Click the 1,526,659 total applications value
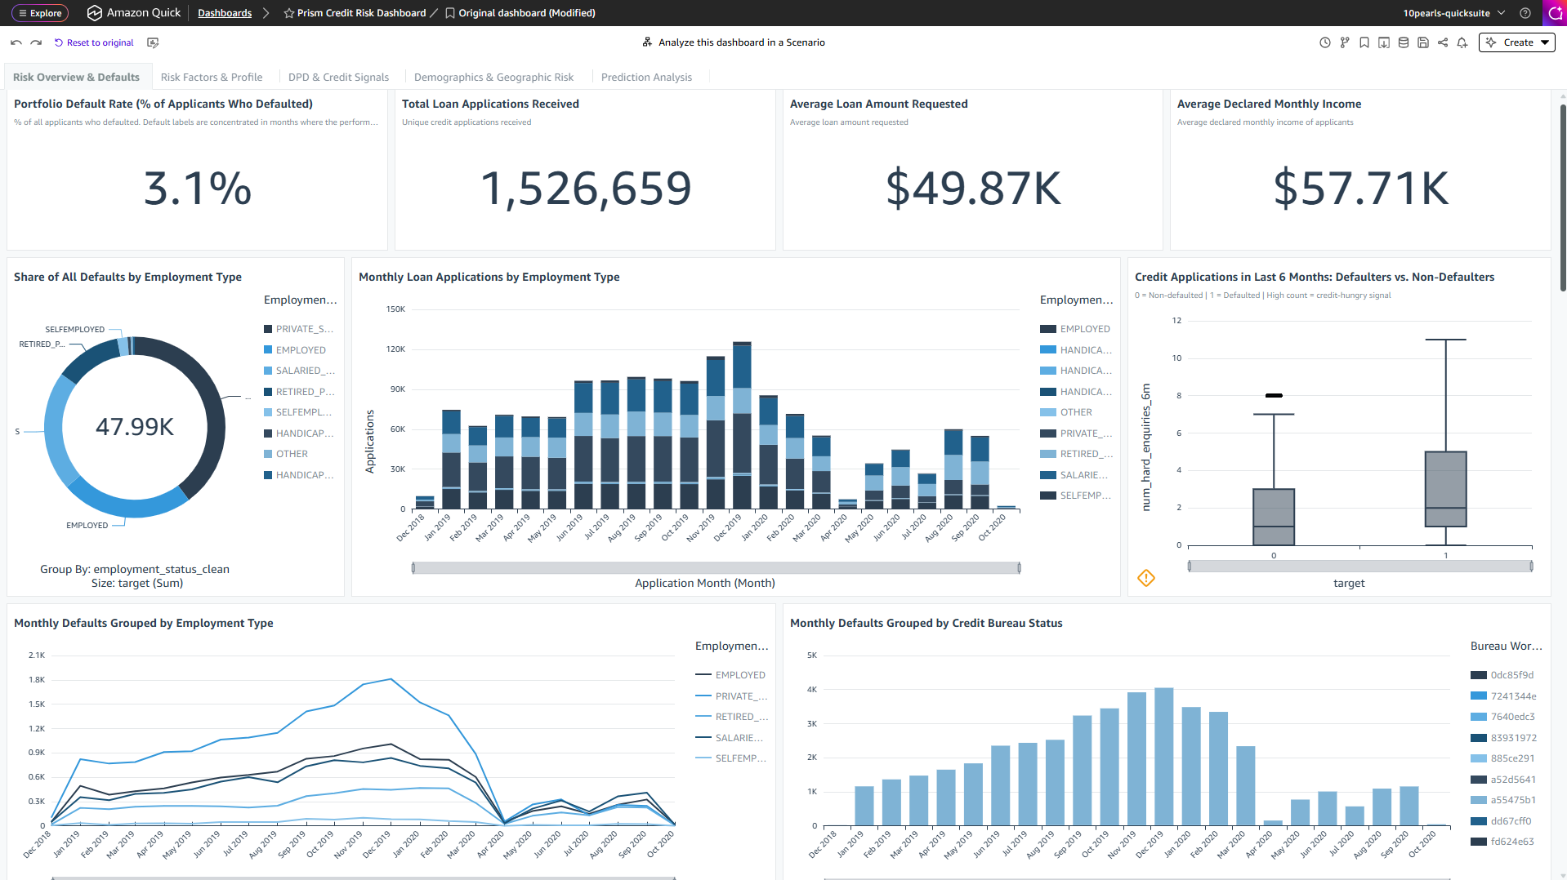The height and width of the screenshot is (880, 1567). point(586,188)
